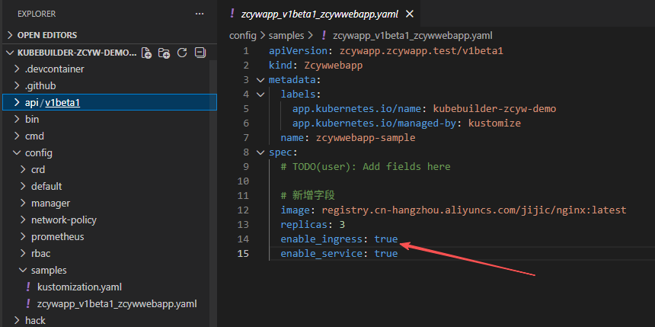
Task: Open zcywapp_v1beta1_zcywwebapp.yaml from the file tree
Action: [117, 303]
